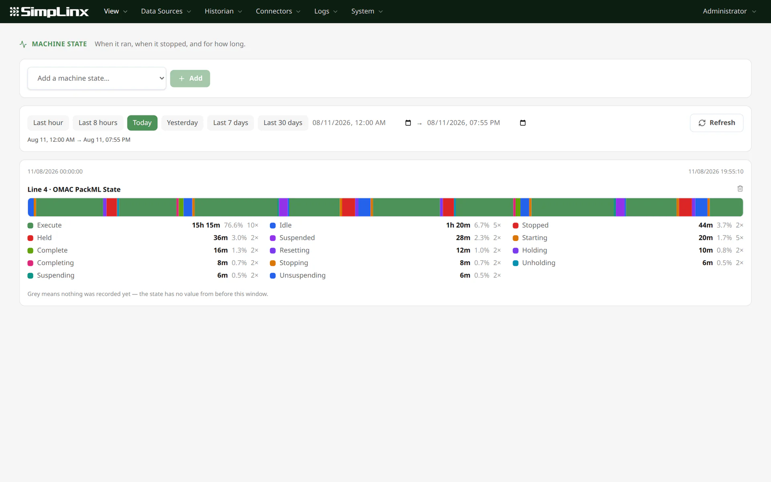Viewport: 771px width, 482px height.
Task: Delete the Line 4 state with trash icon
Action: pyautogui.click(x=740, y=189)
